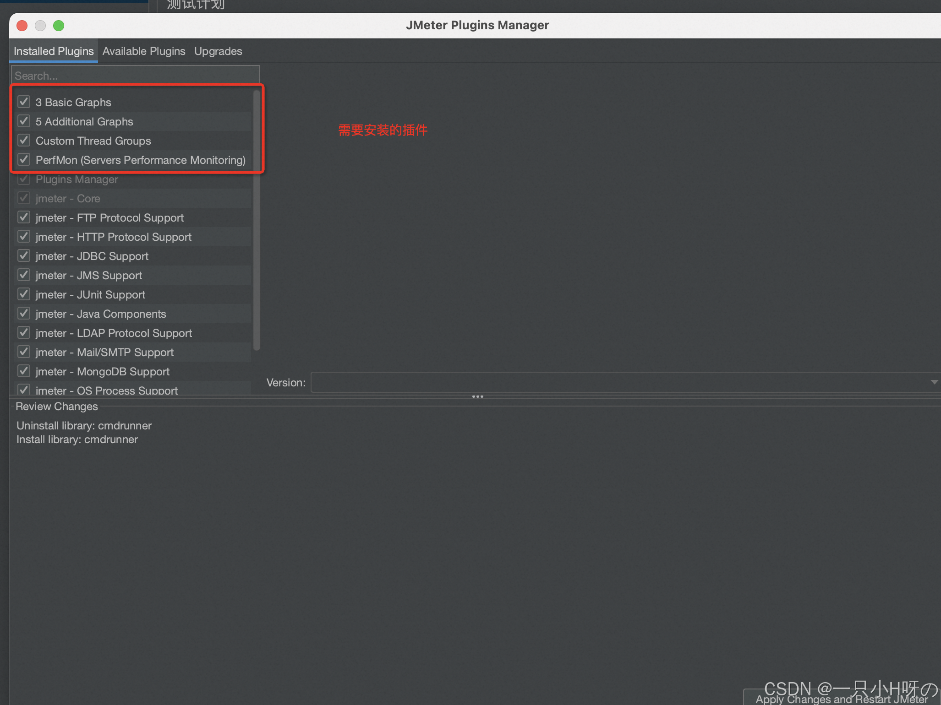Uncheck jmeter - HTTP Protocol Support checkbox
The image size is (941, 705).
click(24, 236)
